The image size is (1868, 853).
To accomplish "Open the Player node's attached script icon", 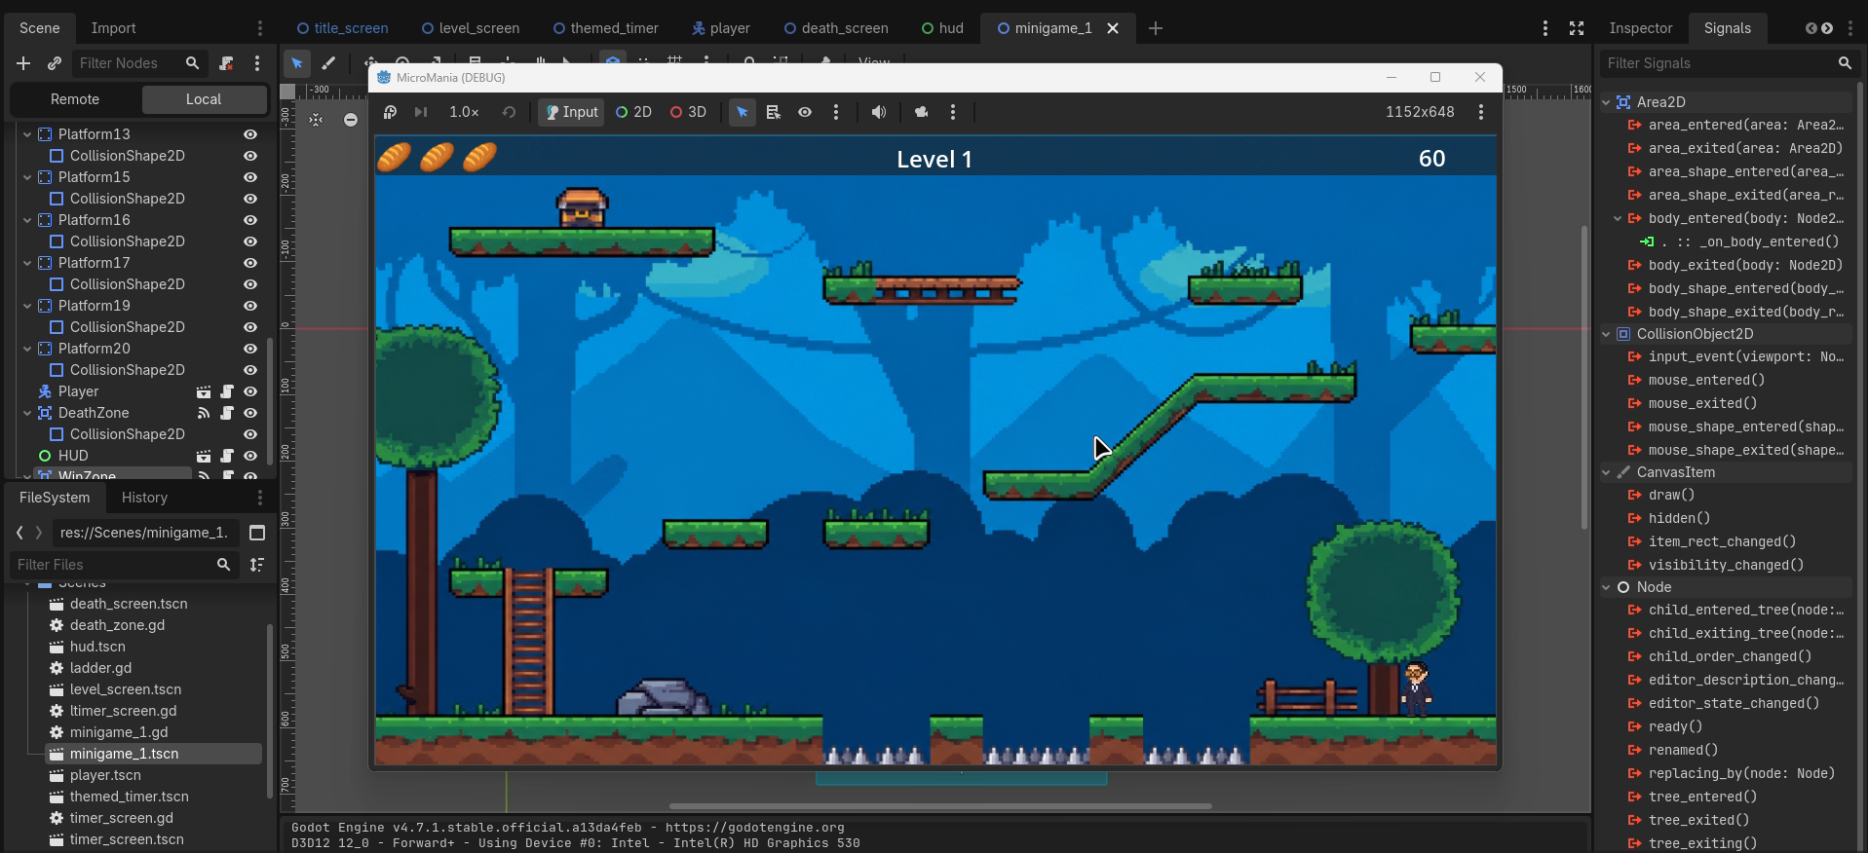I will 227,391.
